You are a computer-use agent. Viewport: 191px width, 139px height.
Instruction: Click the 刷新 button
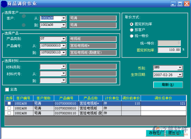[x=168, y=85]
